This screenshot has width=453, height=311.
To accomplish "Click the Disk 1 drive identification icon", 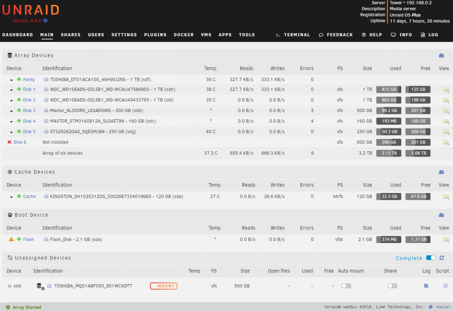I will point(46,89).
